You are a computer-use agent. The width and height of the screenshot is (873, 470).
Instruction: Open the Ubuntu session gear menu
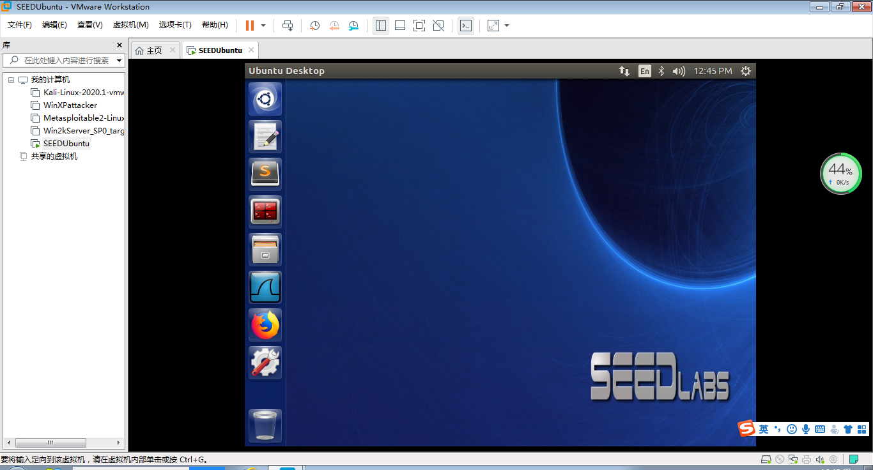745,71
